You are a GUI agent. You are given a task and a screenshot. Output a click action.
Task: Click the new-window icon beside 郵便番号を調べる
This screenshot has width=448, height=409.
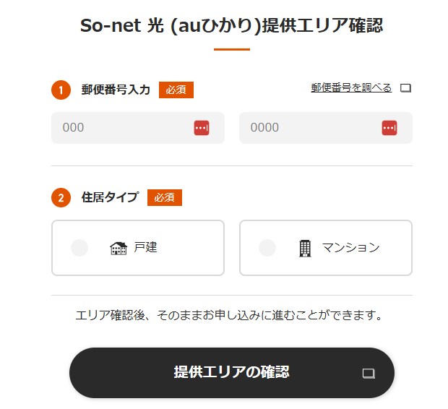tap(405, 89)
